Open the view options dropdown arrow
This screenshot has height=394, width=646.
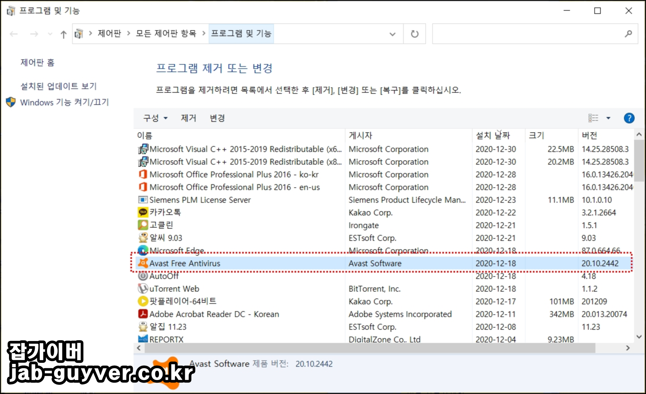tap(608, 118)
